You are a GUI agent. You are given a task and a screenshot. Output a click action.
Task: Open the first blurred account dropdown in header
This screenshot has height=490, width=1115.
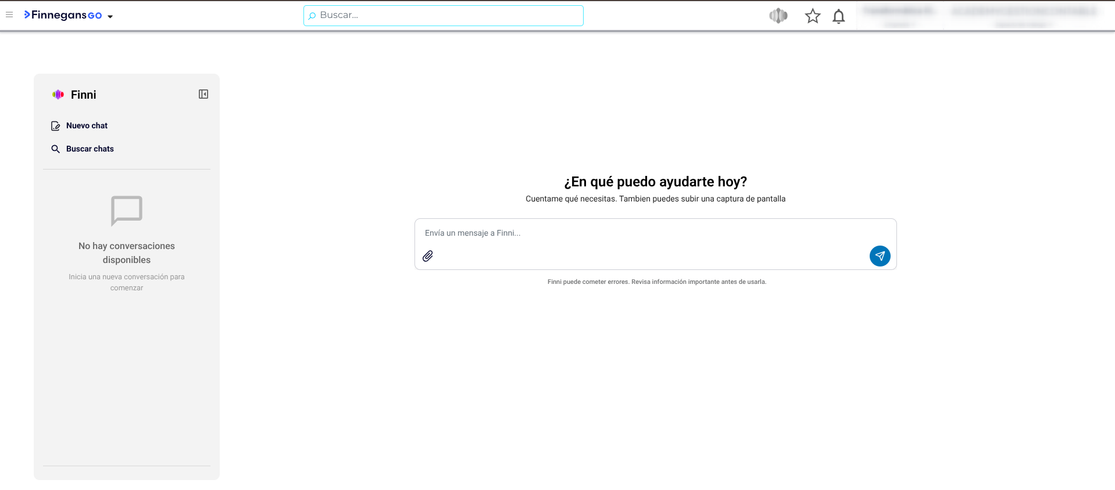coord(899,16)
